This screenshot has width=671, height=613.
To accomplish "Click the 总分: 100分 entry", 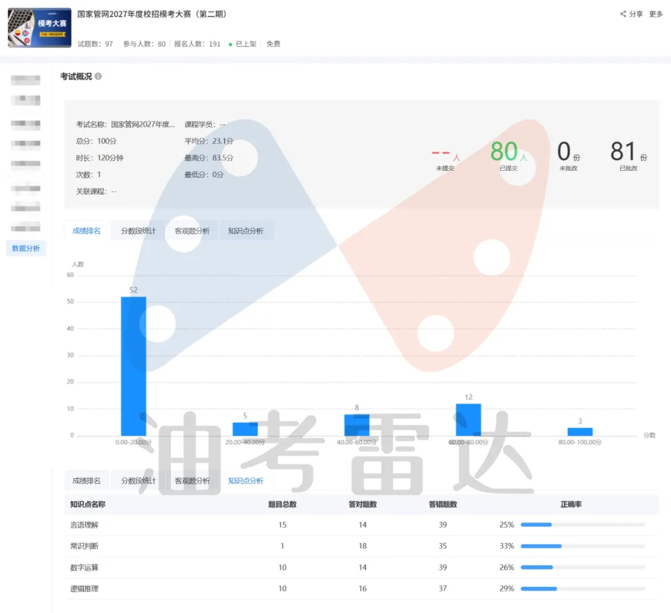I will click(96, 141).
